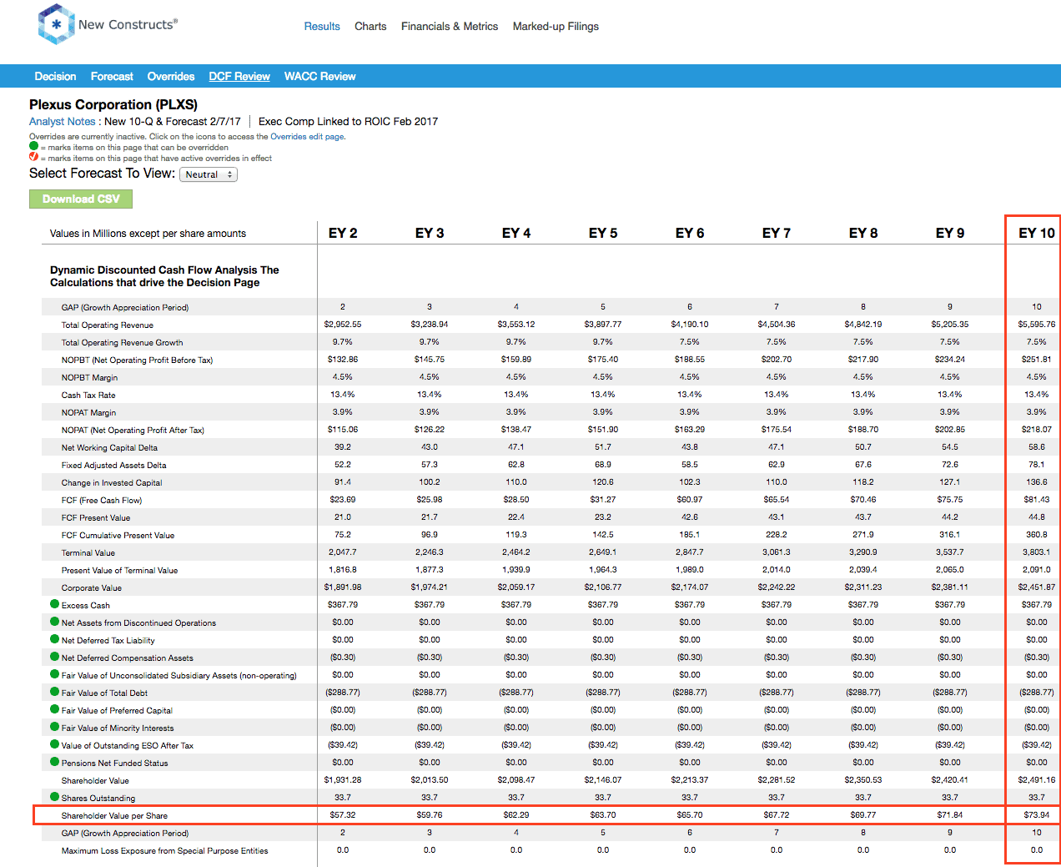Screen dimensions: 1061x867
Task: Click the $251.81 NOPBT value in EY 10
Action: (x=1037, y=359)
